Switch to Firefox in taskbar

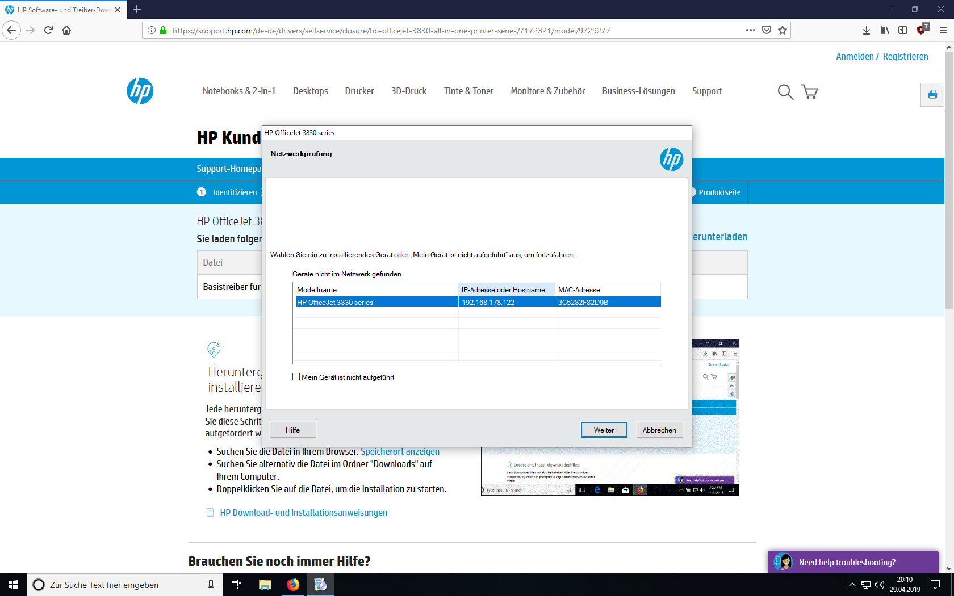pos(293,585)
